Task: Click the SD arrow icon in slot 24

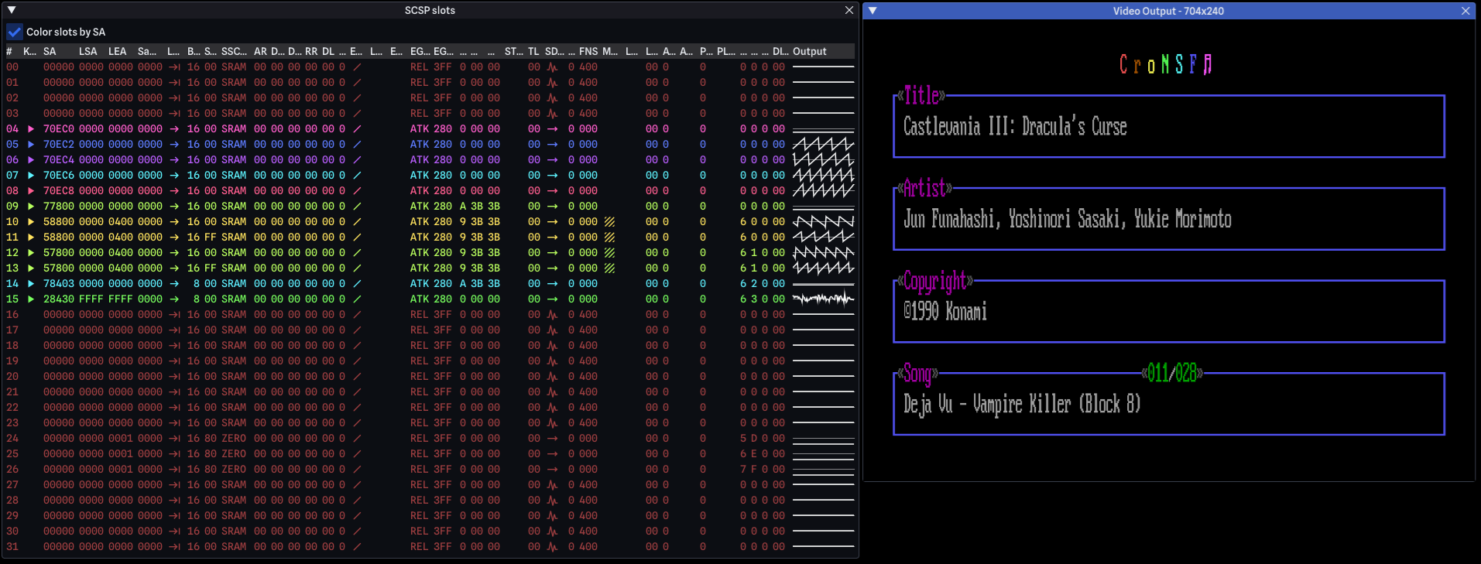Action: tap(552, 439)
